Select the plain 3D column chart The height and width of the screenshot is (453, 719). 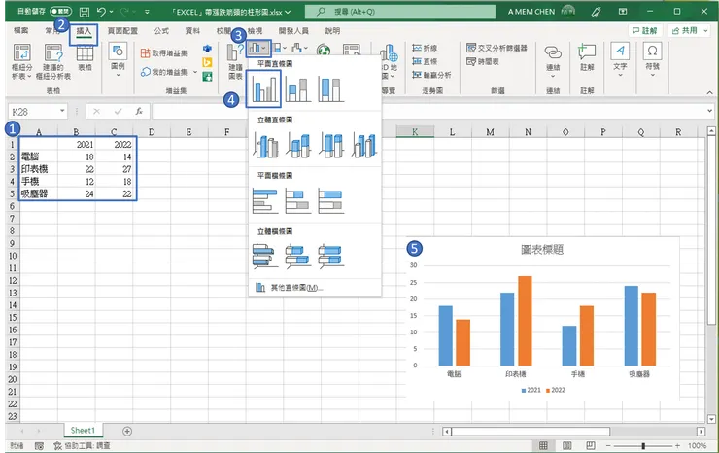(364, 145)
